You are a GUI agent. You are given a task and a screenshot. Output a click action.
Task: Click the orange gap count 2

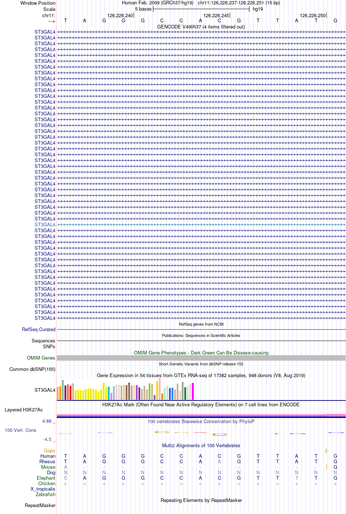click(326, 450)
